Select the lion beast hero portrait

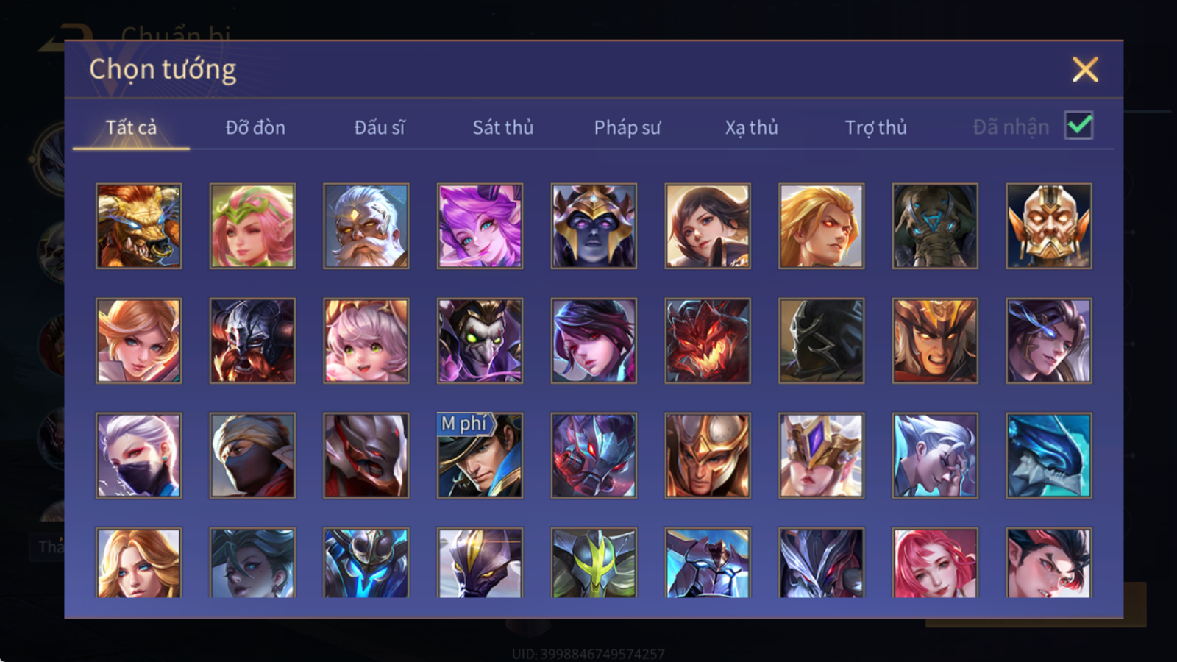click(x=138, y=226)
